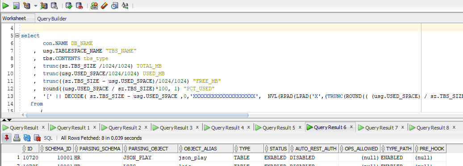The image size is (463, 166).
Task: Open the Explain Plan dropdown arrow
Action: click(x=35, y=6)
